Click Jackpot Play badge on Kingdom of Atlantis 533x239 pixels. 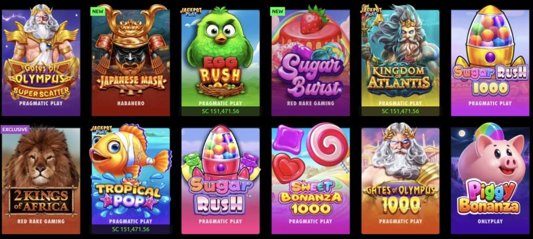click(368, 10)
